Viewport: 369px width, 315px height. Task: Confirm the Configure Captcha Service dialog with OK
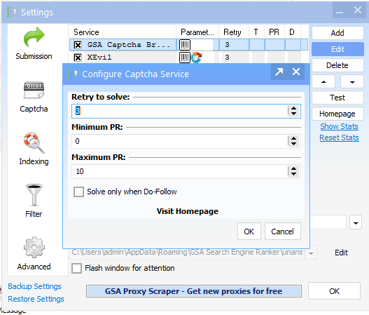249,232
